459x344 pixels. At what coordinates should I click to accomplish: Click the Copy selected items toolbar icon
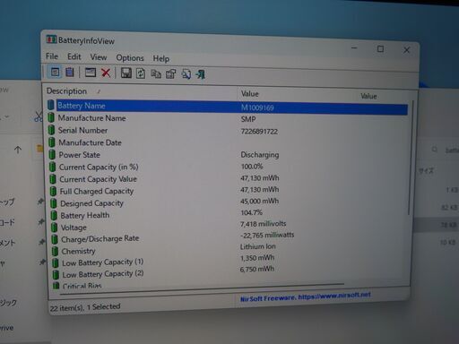click(x=156, y=73)
